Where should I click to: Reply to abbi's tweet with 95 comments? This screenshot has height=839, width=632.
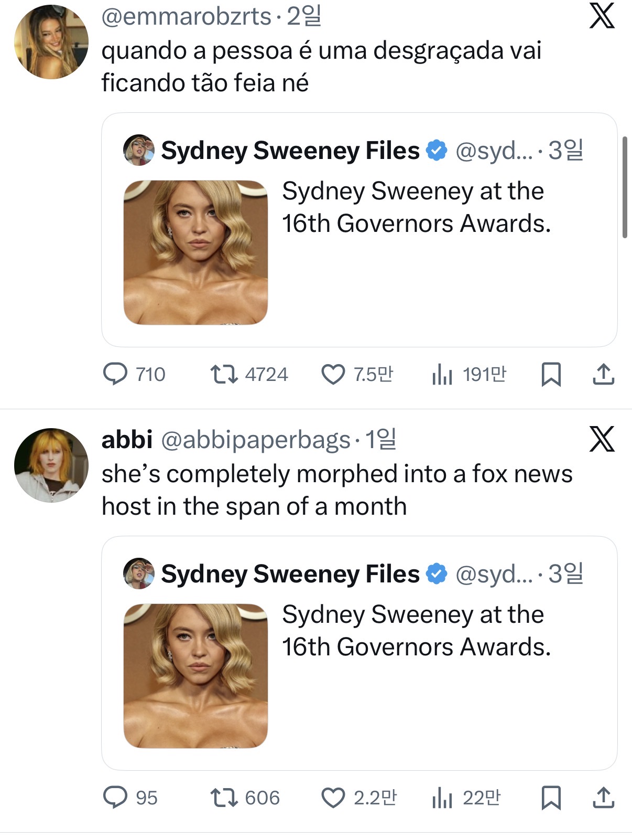pyautogui.click(x=115, y=798)
